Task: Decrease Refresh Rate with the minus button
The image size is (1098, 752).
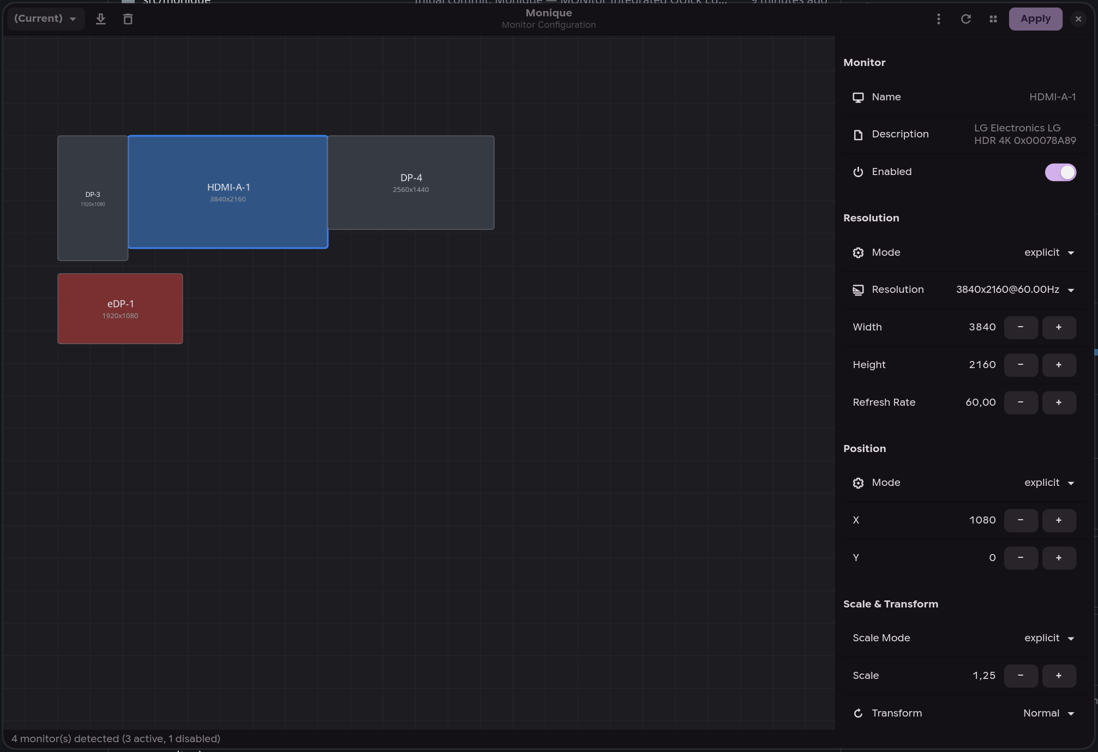Action: [1021, 402]
